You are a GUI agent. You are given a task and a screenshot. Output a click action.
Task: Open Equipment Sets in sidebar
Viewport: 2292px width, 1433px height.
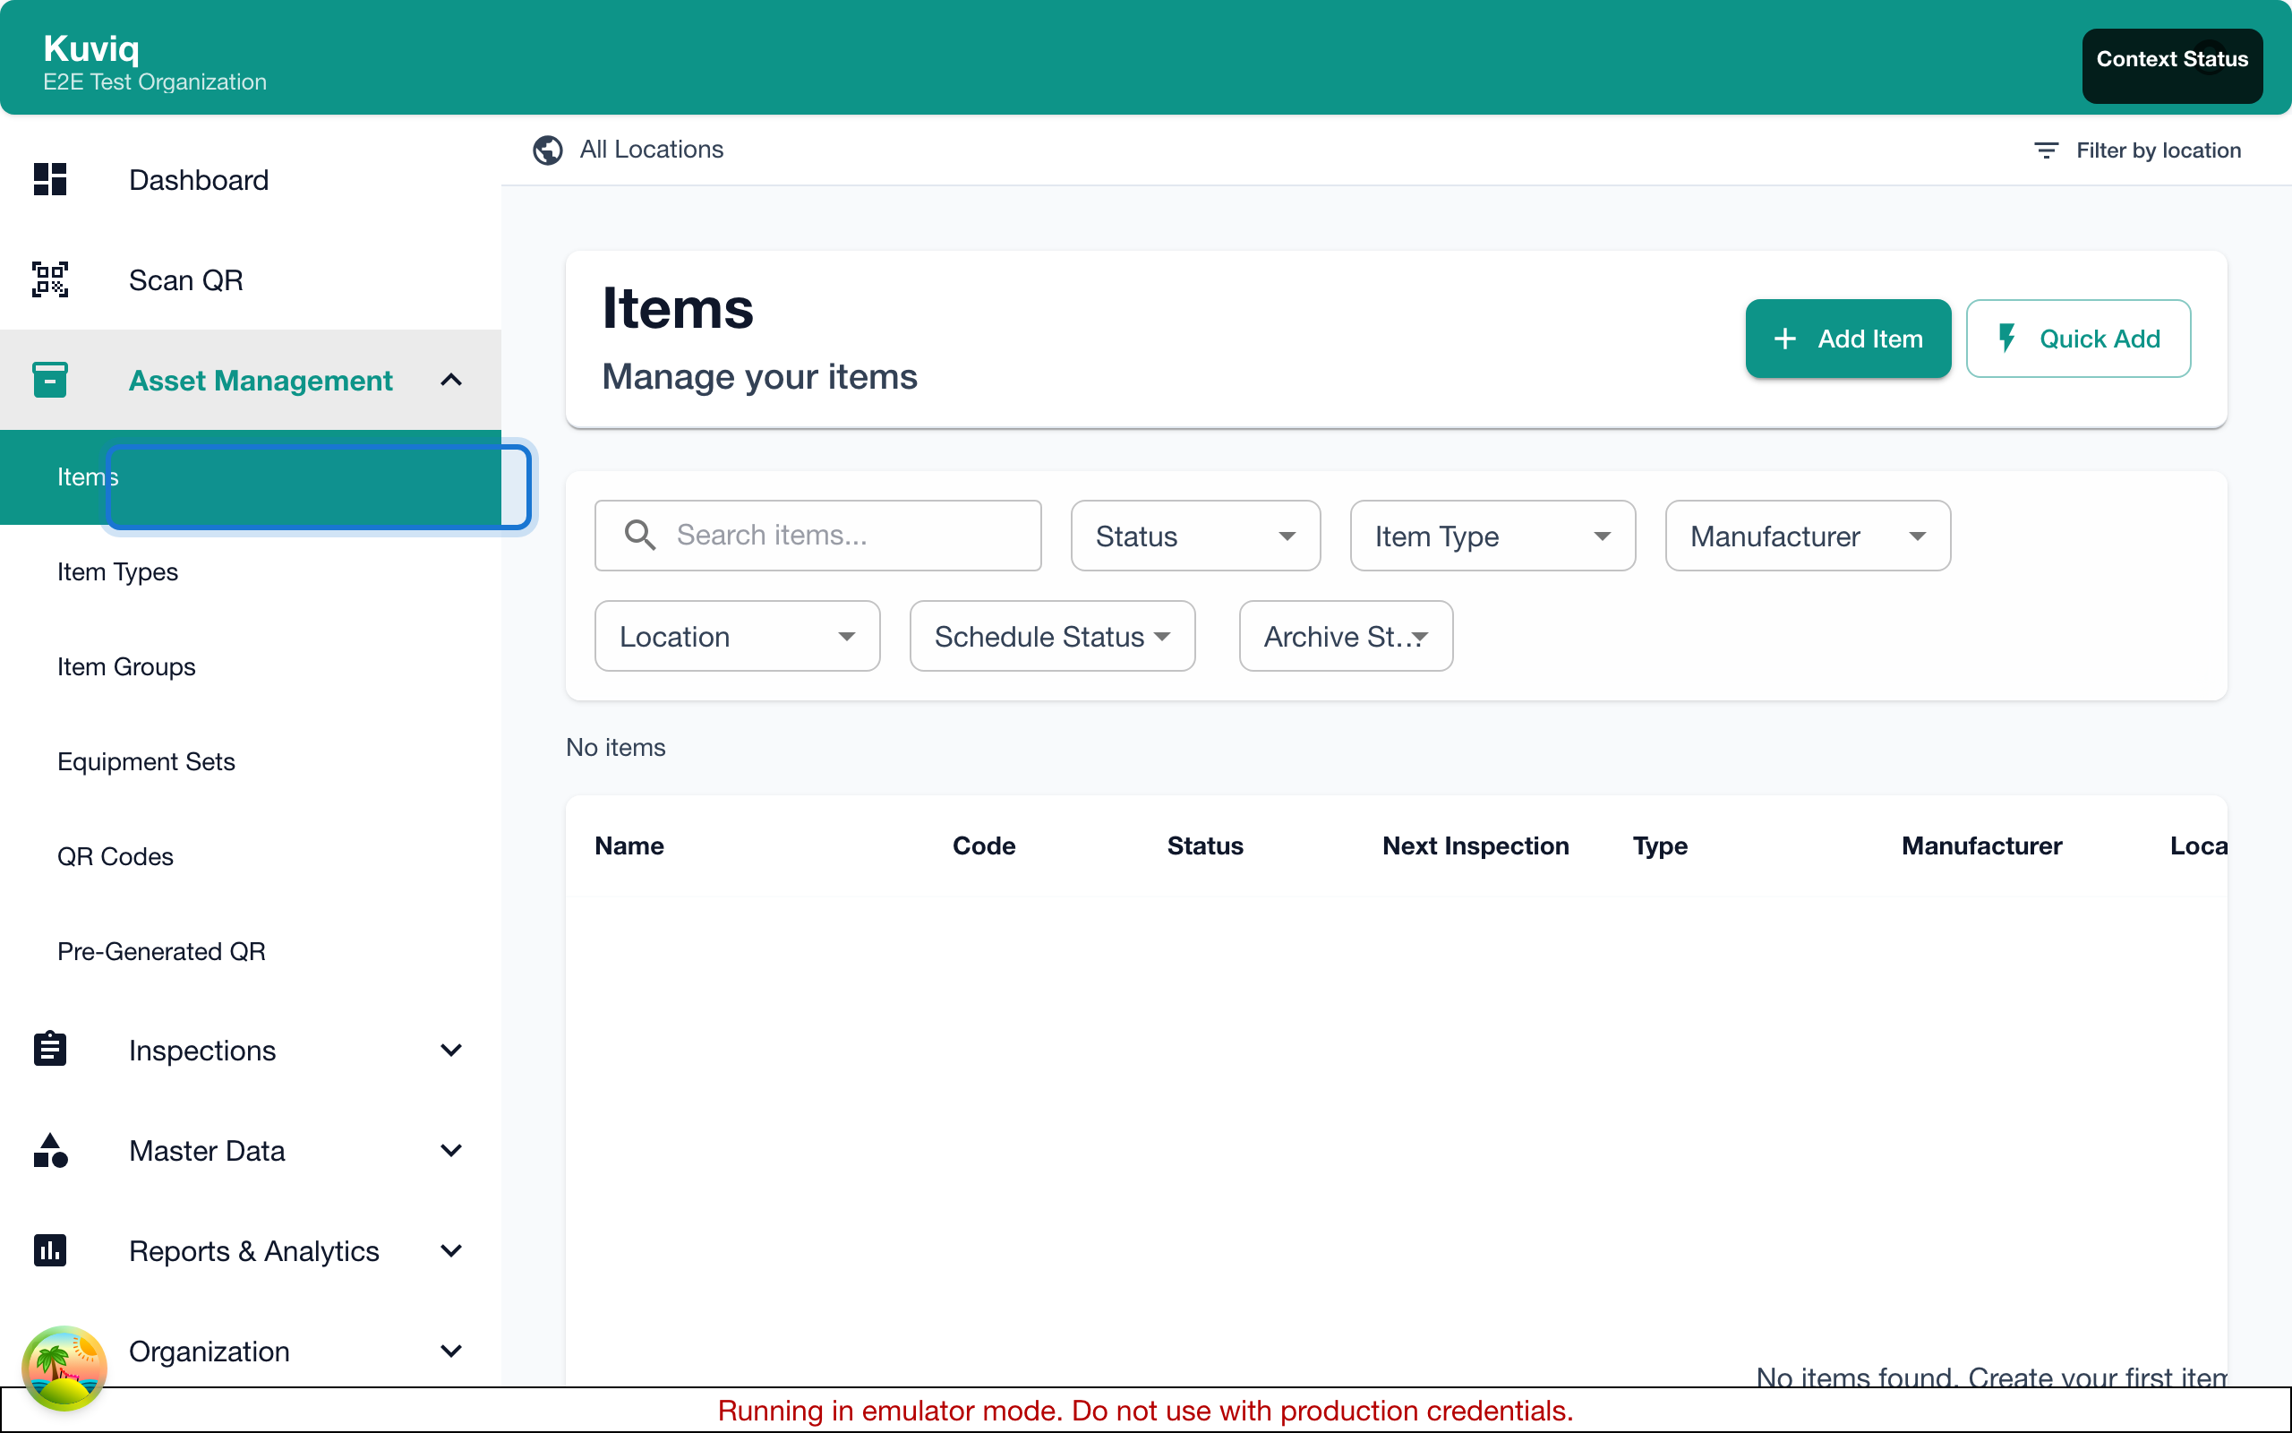[250, 761]
